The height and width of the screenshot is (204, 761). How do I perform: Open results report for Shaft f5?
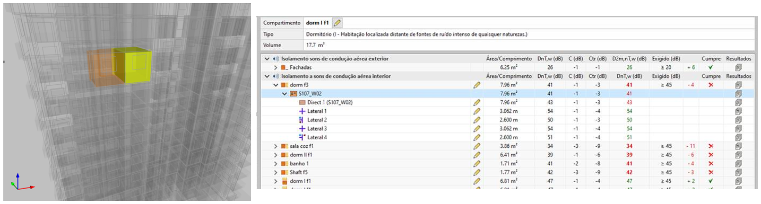point(738,172)
